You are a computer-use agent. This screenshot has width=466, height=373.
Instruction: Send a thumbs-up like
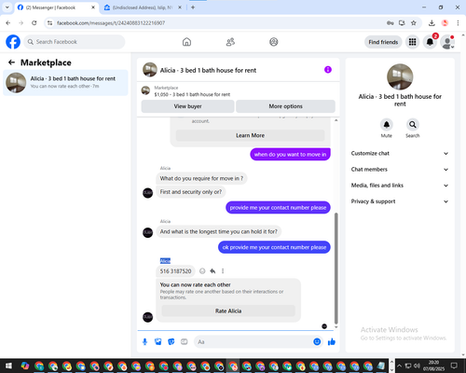coord(332,342)
